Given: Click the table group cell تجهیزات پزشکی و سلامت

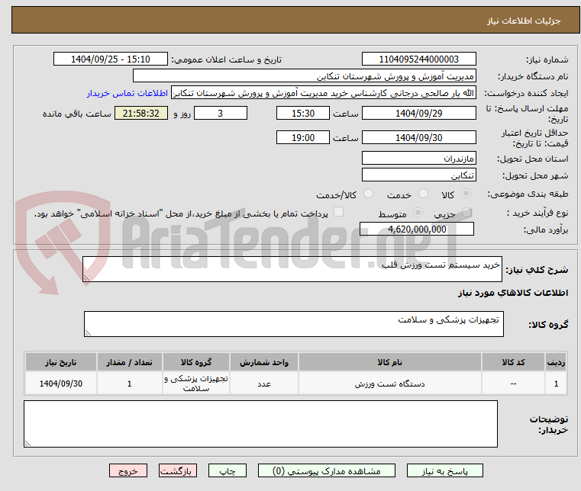Looking at the screenshot, I should tap(196, 383).
